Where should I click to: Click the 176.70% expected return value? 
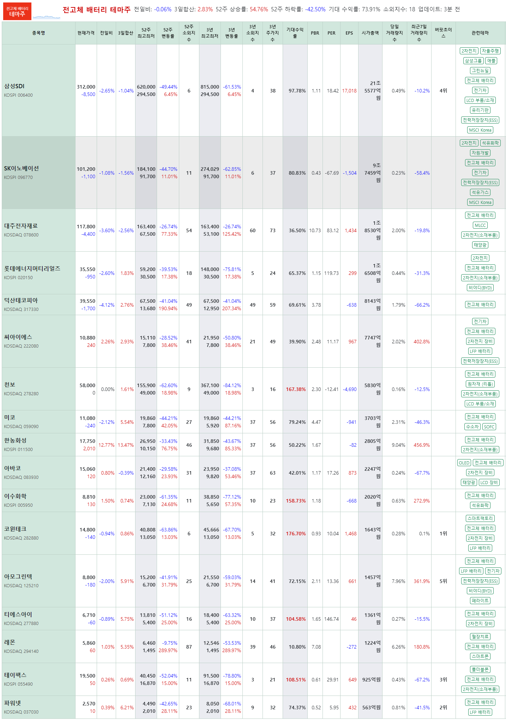pos(296,534)
